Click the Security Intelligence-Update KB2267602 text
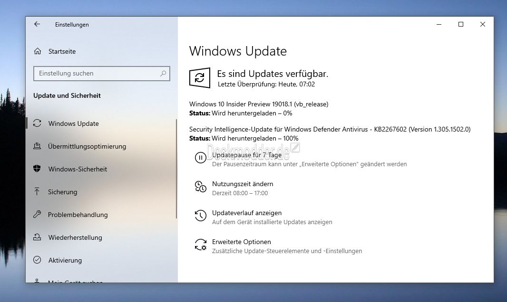Image resolution: width=507 pixels, height=302 pixels. pos(330,129)
